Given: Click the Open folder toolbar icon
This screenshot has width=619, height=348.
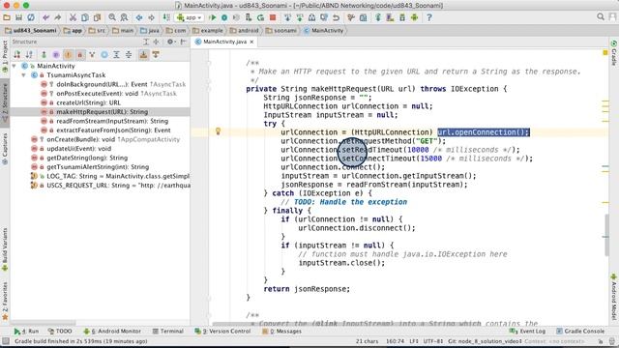Looking at the screenshot, I should pyautogui.click(x=7, y=17).
